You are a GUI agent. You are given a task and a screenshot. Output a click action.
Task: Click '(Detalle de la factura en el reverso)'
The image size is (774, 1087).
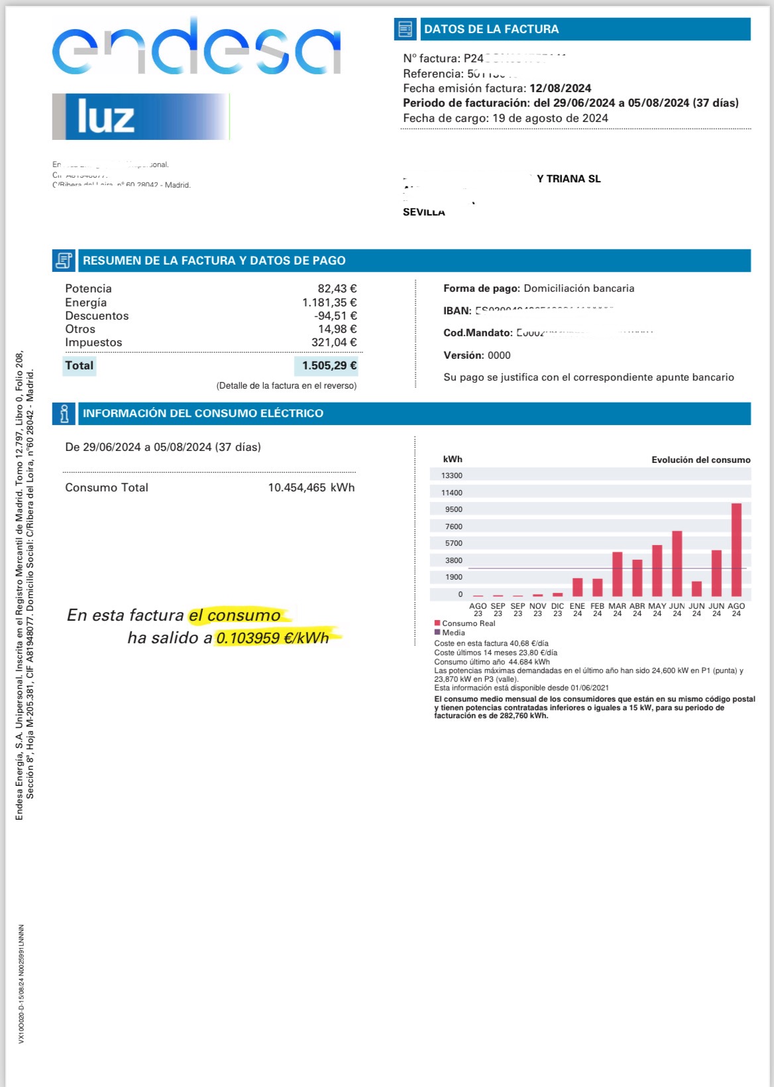(x=286, y=385)
